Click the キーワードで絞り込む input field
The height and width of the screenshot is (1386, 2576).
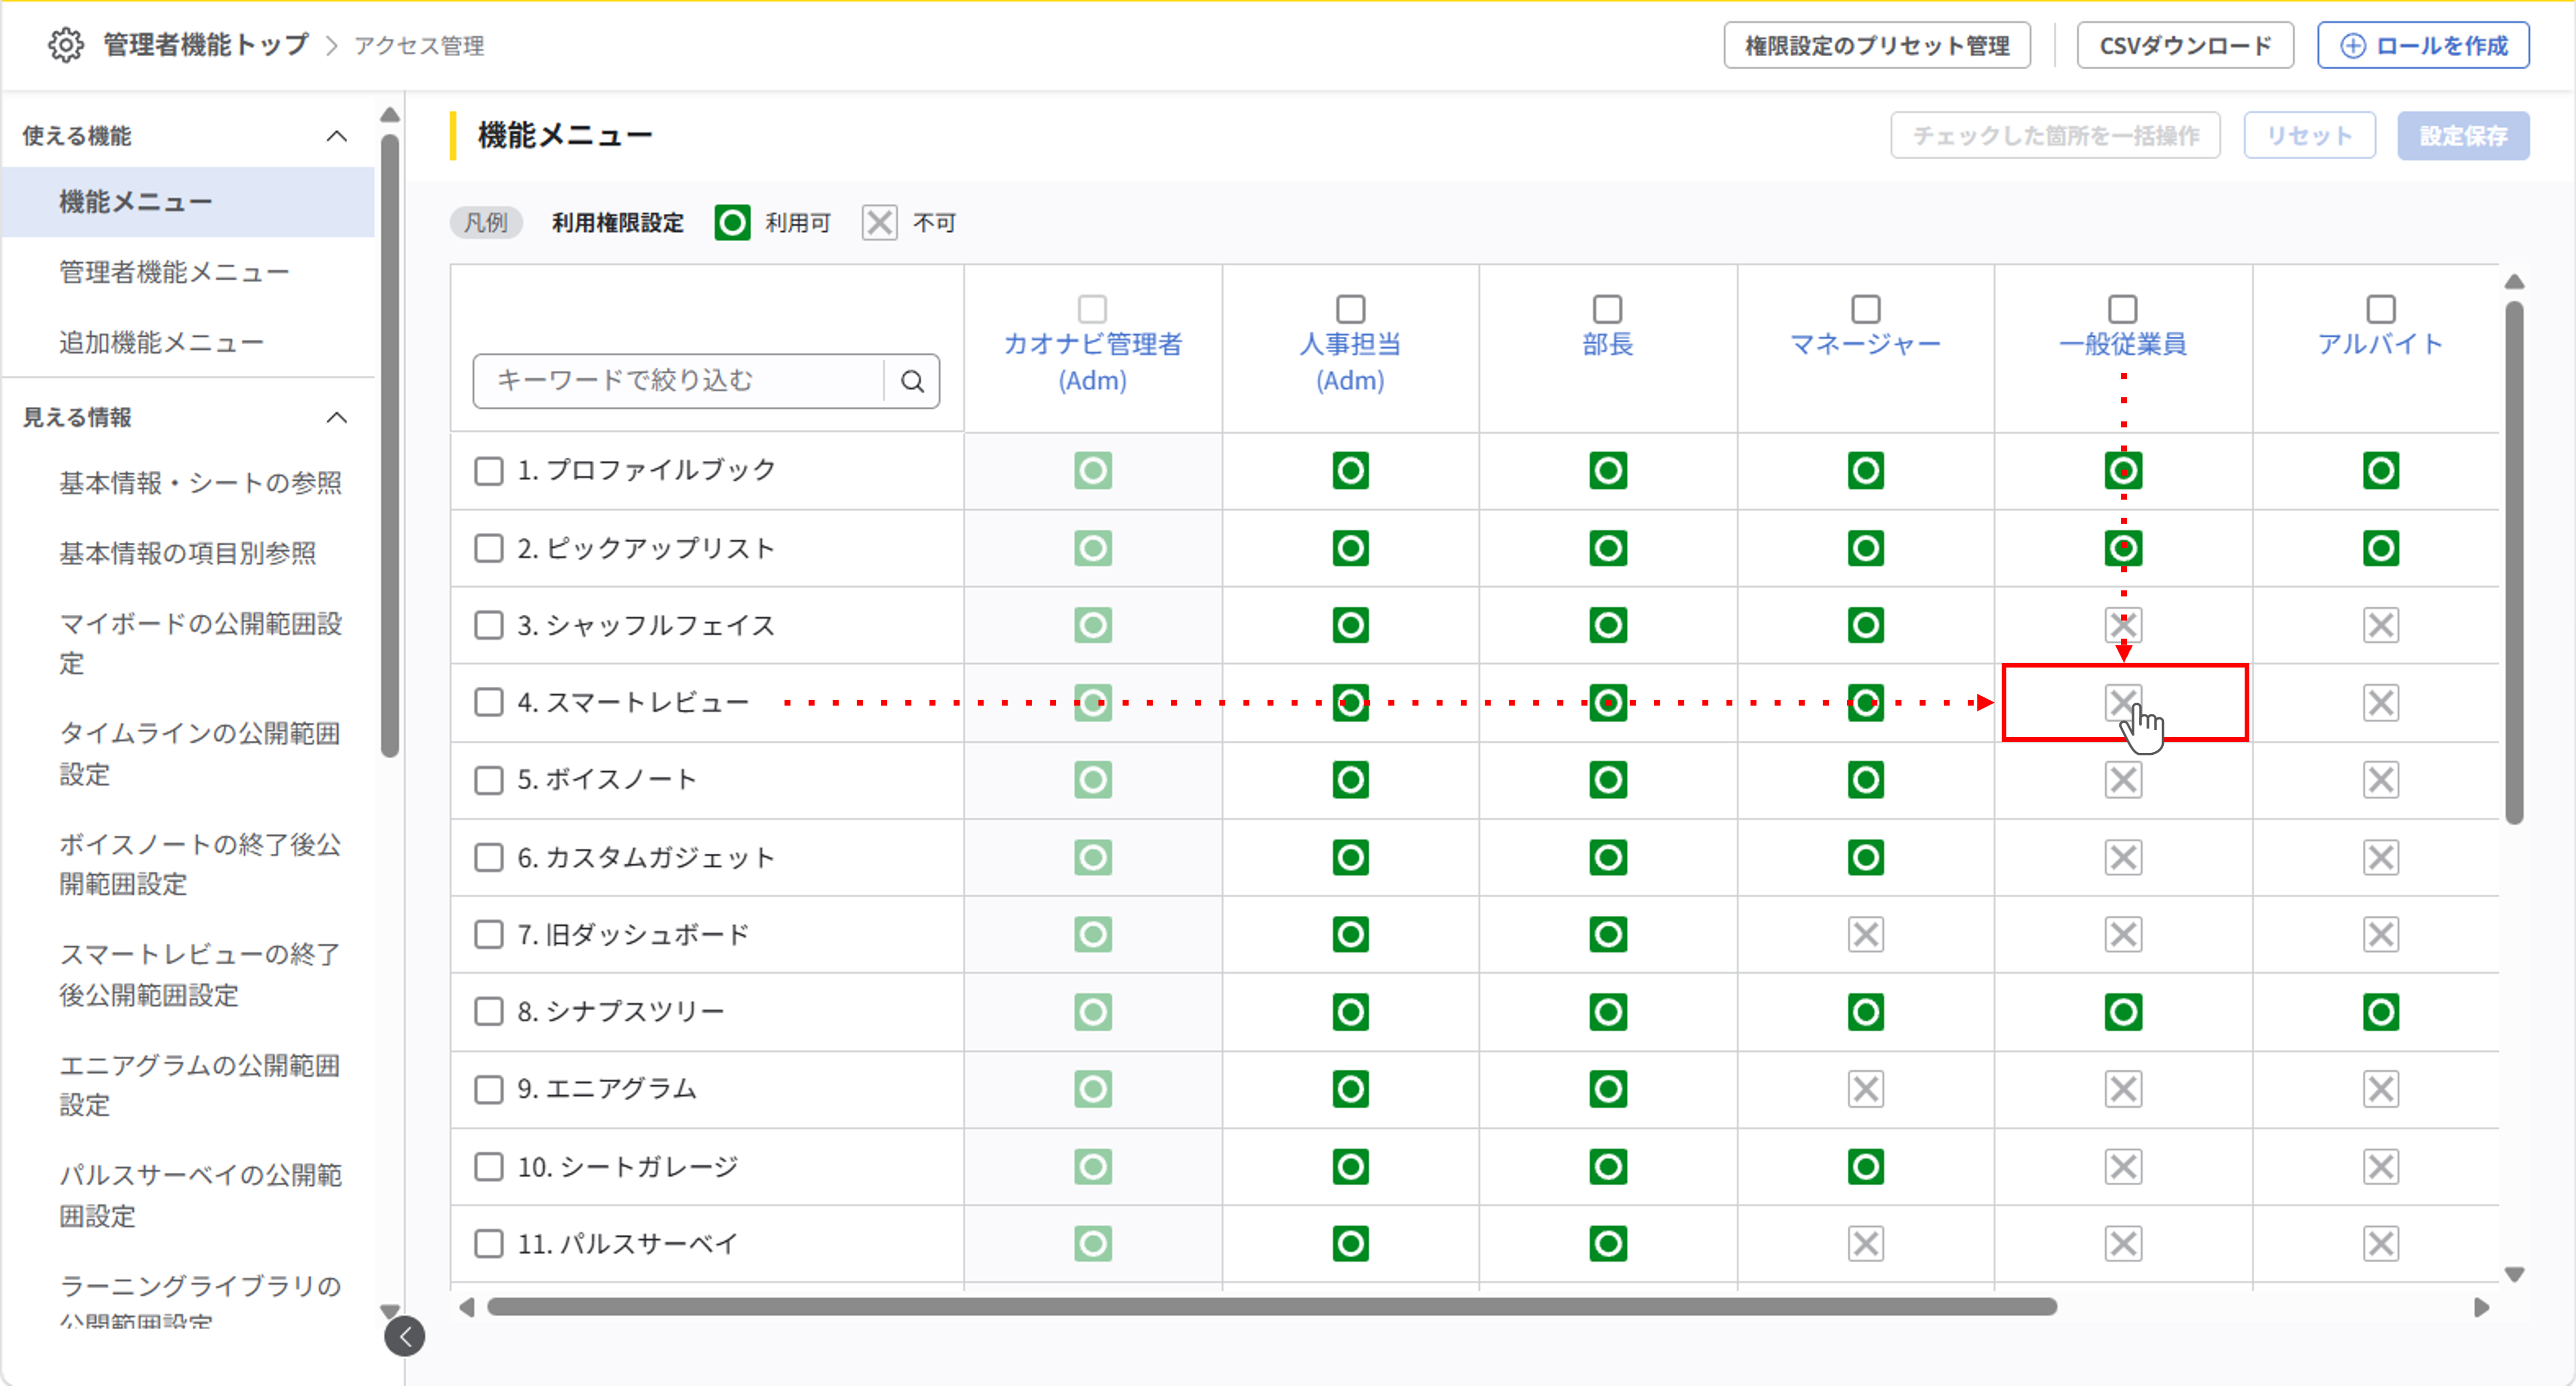[x=680, y=381]
